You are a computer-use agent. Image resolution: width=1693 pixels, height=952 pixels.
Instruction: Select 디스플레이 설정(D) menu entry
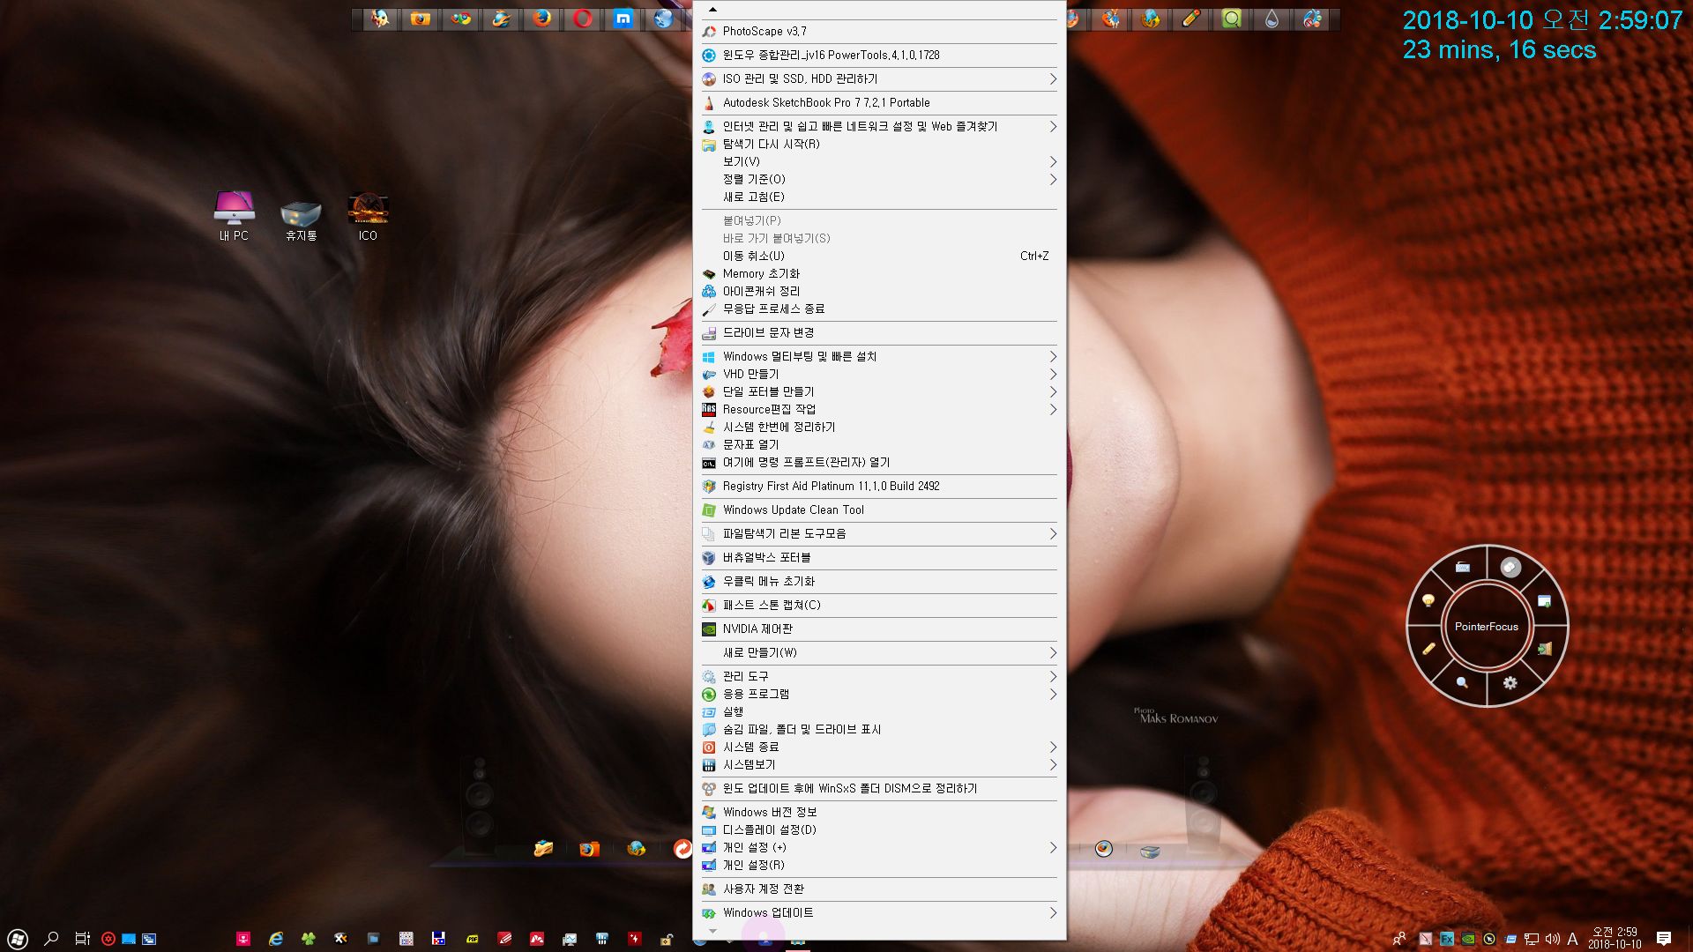pos(879,829)
